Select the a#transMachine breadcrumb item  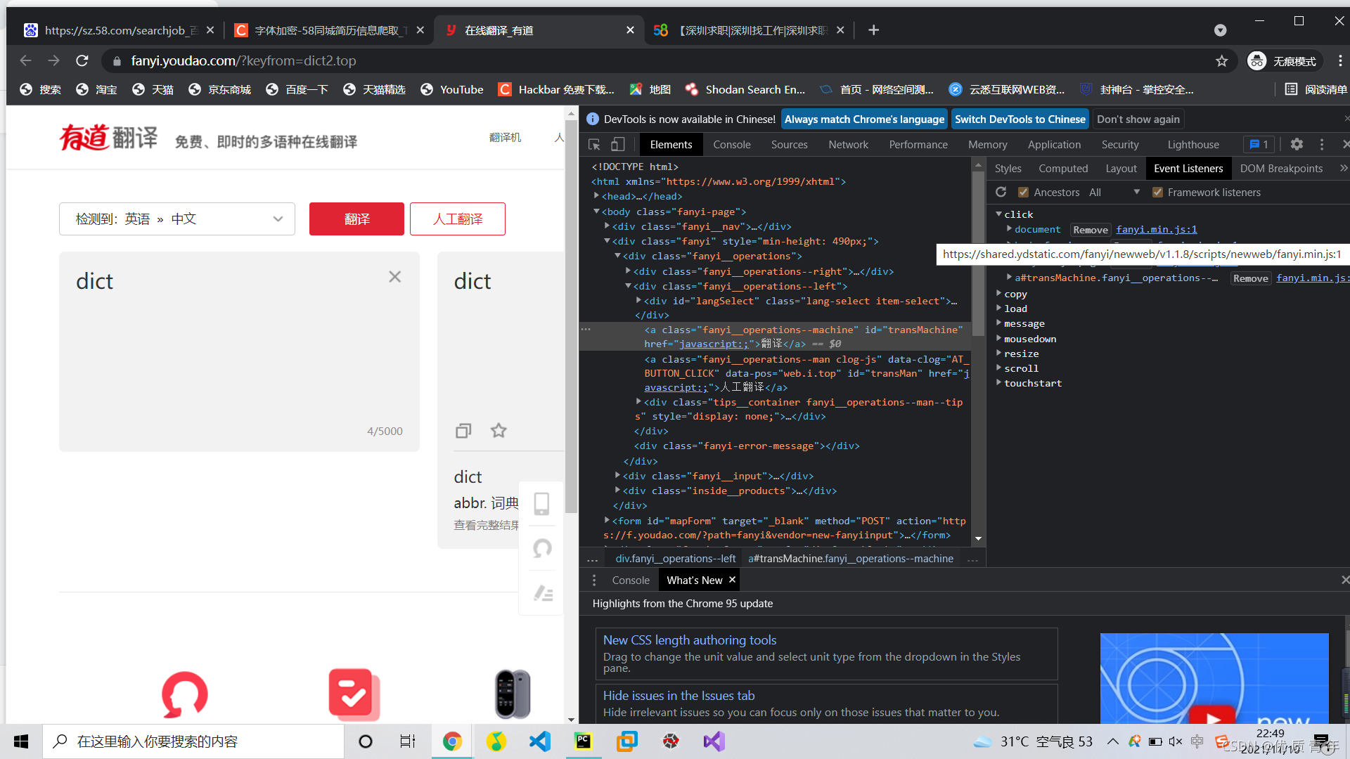pos(851,559)
